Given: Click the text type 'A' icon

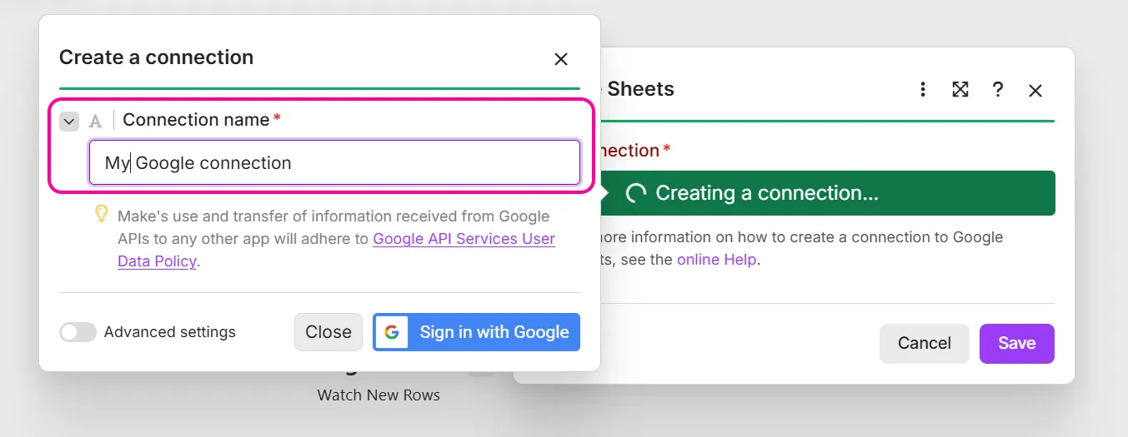Looking at the screenshot, I should [96, 122].
